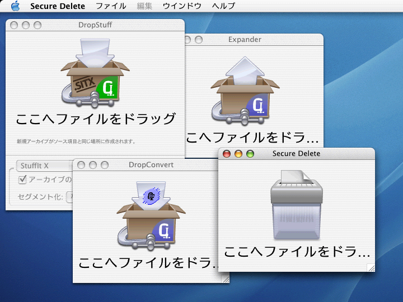Open the ヘルプ menu
403x302 pixels.
click(x=223, y=6)
